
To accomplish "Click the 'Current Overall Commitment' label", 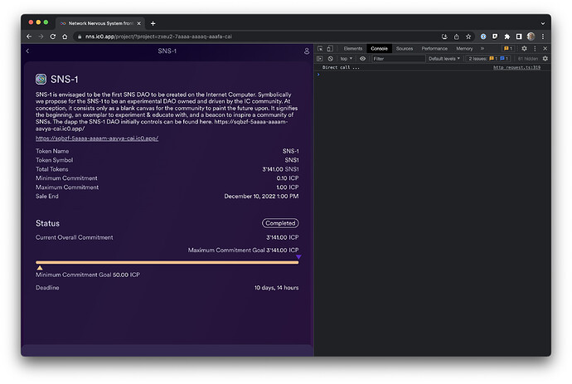I will pos(74,237).
